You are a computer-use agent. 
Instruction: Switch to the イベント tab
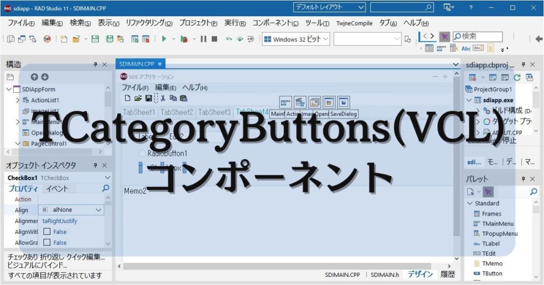point(57,189)
